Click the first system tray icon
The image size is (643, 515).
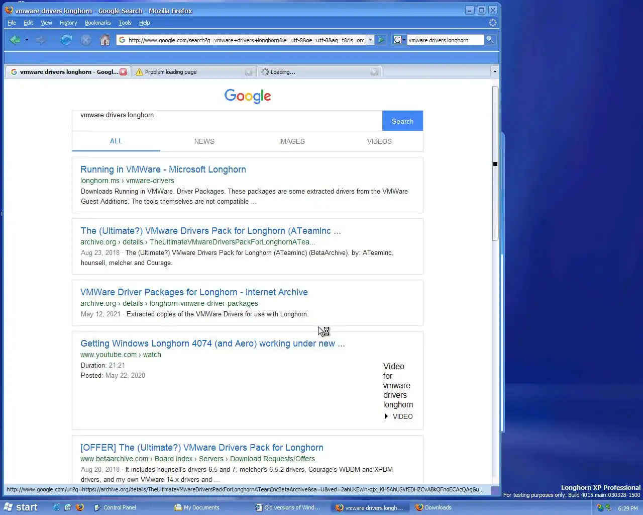(600, 508)
